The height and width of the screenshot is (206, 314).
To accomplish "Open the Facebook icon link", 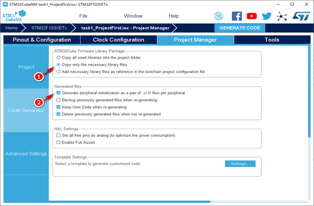I will pos(237,16).
